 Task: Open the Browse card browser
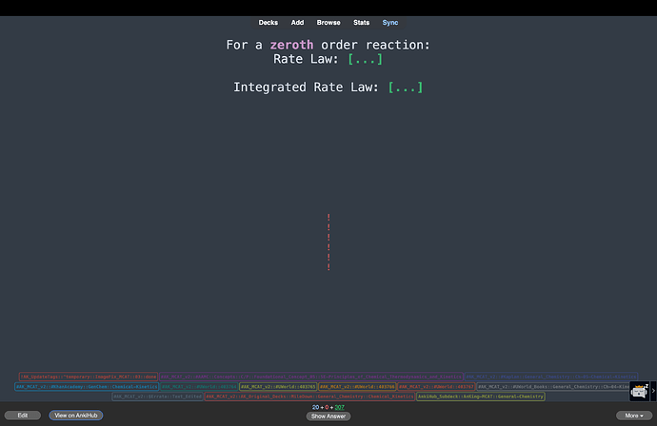click(328, 23)
